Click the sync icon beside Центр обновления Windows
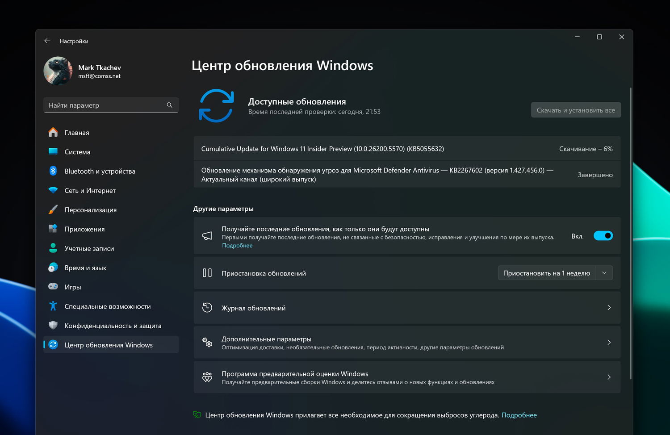Screen dimensions: 670x435 [x=53, y=345]
